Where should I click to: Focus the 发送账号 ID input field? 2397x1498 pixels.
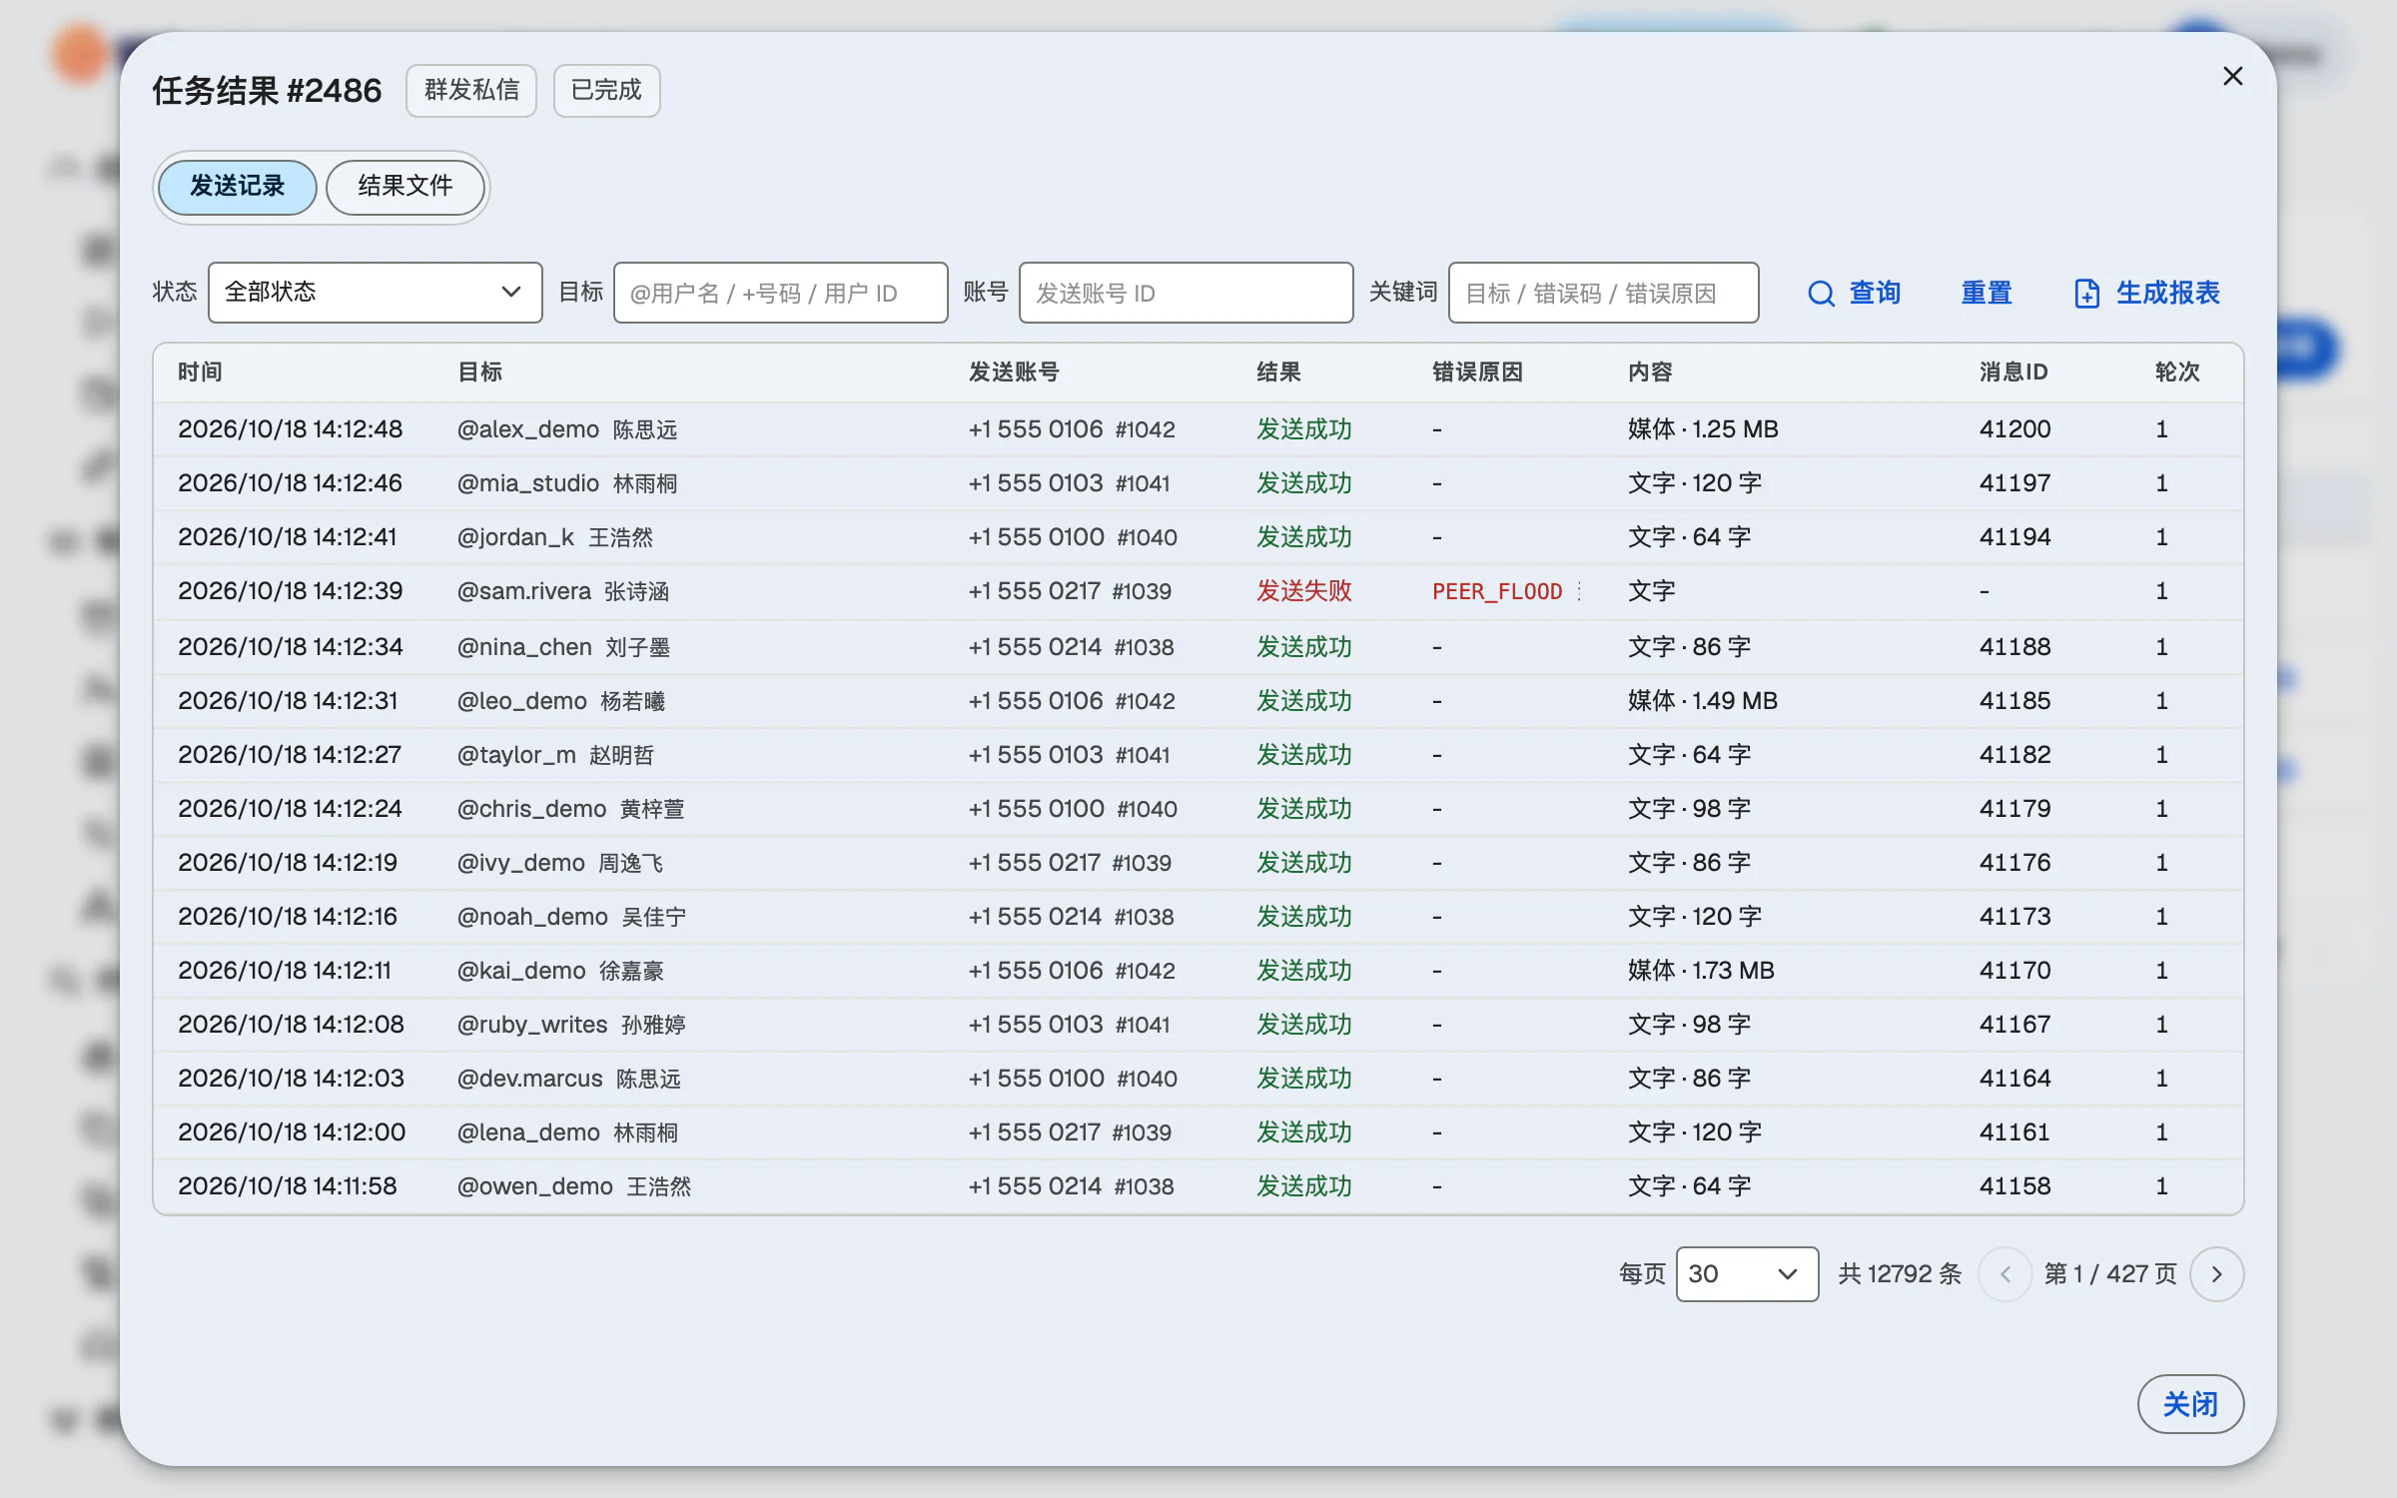pyautogui.click(x=1186, y=293)
